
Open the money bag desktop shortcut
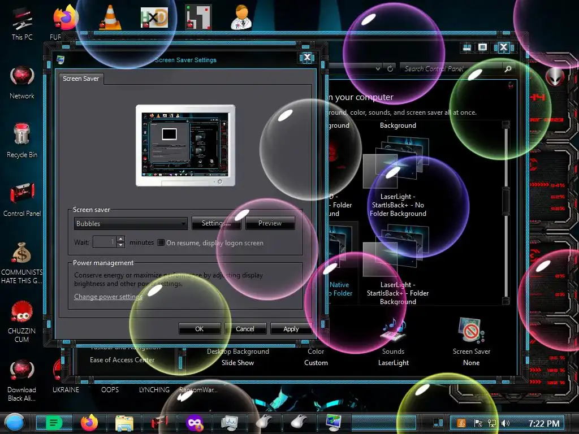click(22, 262)
